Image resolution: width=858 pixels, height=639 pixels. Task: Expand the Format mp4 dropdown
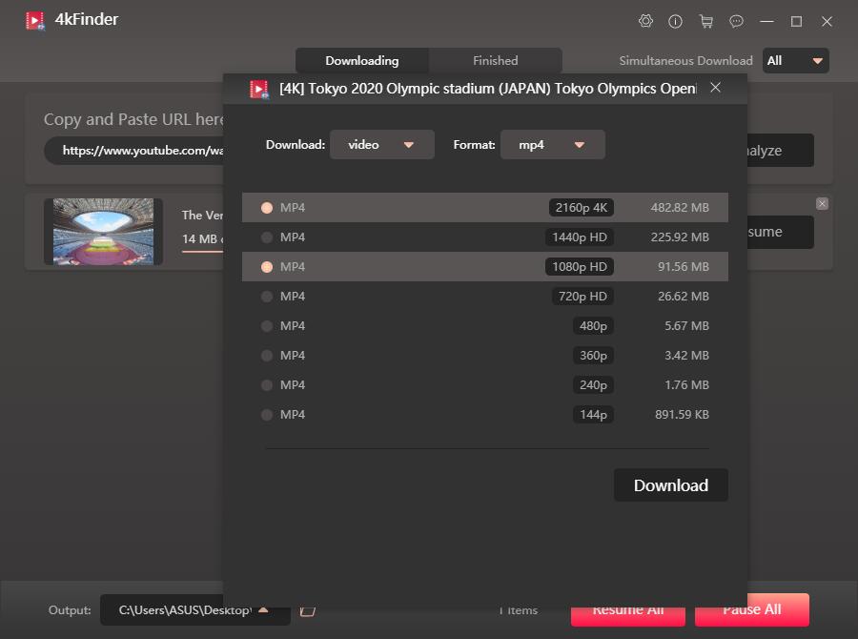[x=552, y=145]
